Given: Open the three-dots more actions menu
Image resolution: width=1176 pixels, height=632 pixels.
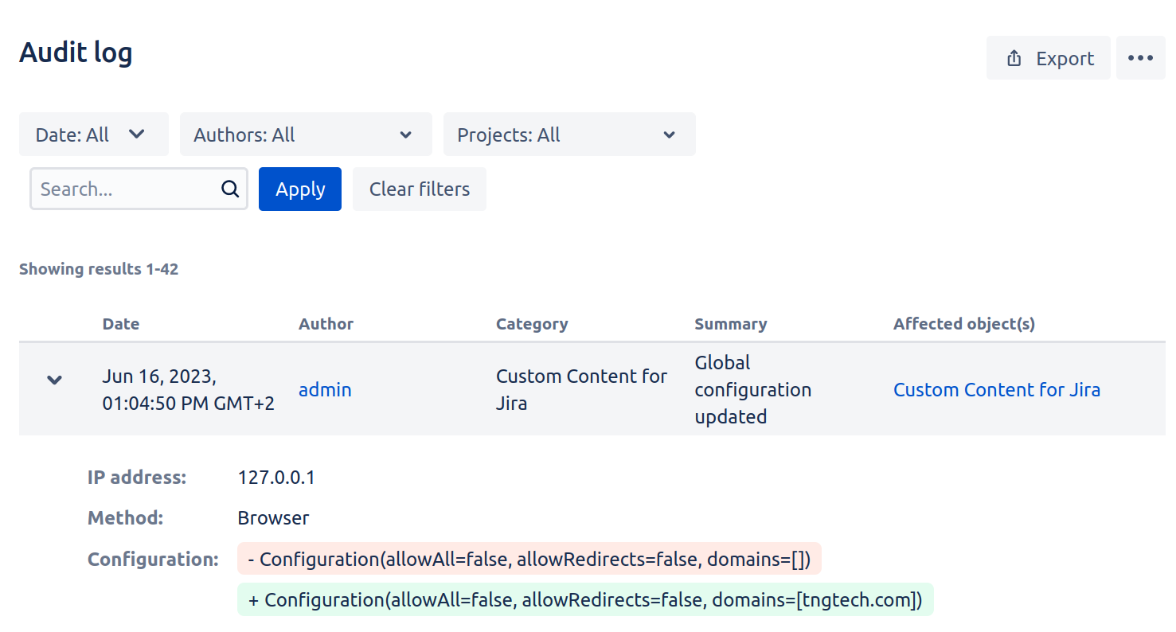Looking at the screenshot, I should [1140, 58].
